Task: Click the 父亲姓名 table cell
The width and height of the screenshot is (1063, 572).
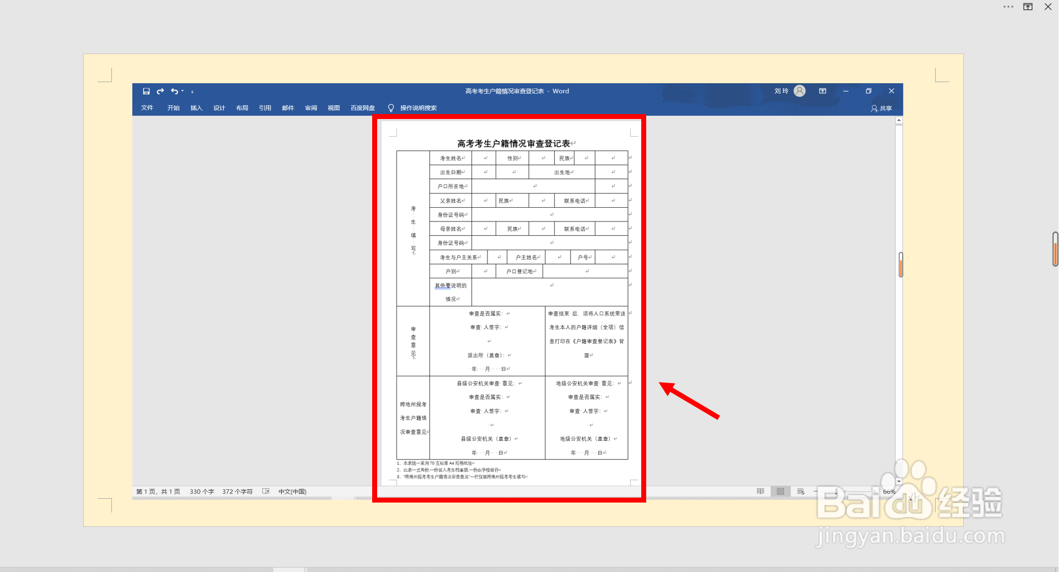Action: 450,201
